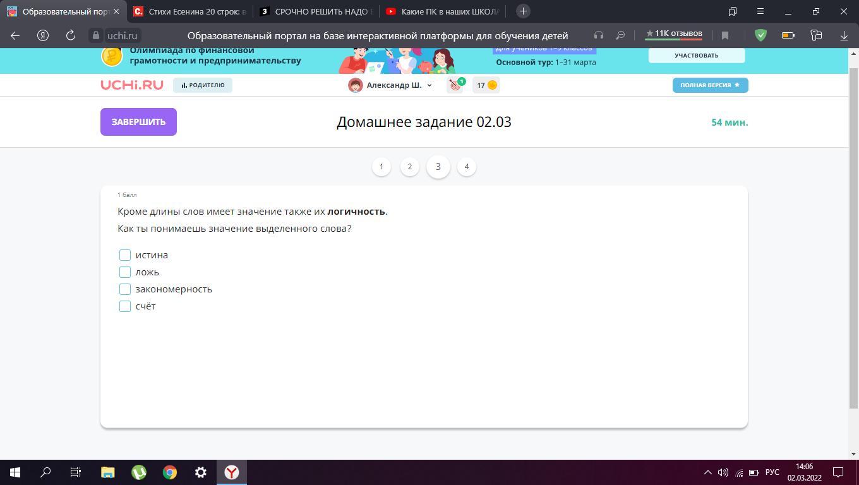Close the 'Образовательный портал' tab
Screen dimensions: 859x485
coord(116,11)
